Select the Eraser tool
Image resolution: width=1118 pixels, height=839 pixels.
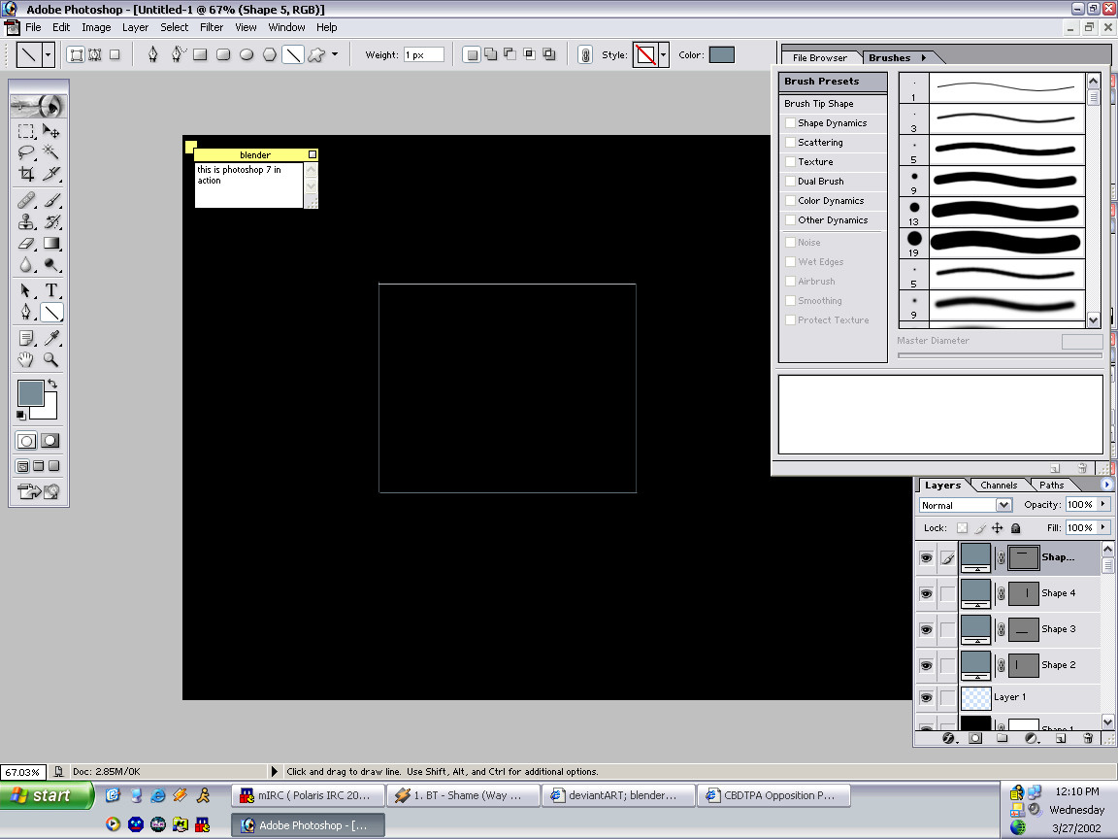pos(26,244)
